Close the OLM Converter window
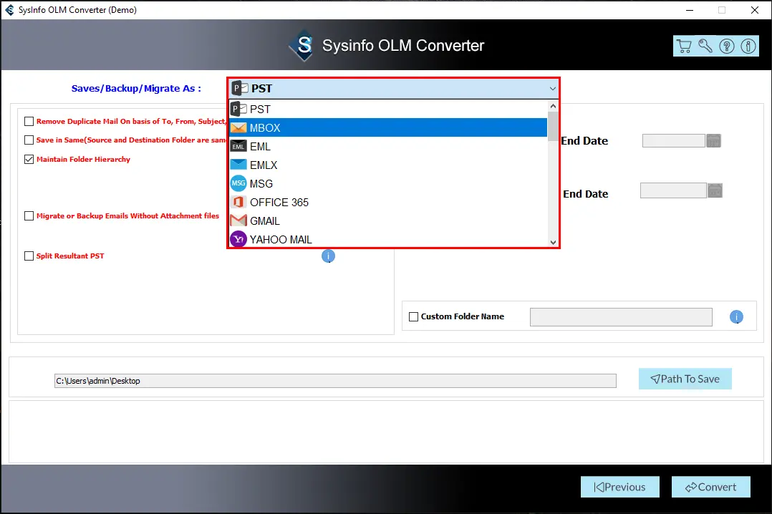 754,10
